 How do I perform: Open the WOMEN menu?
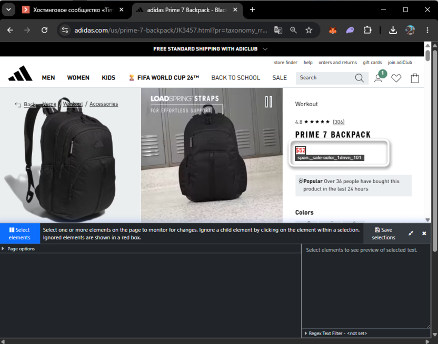coord(78,78)
